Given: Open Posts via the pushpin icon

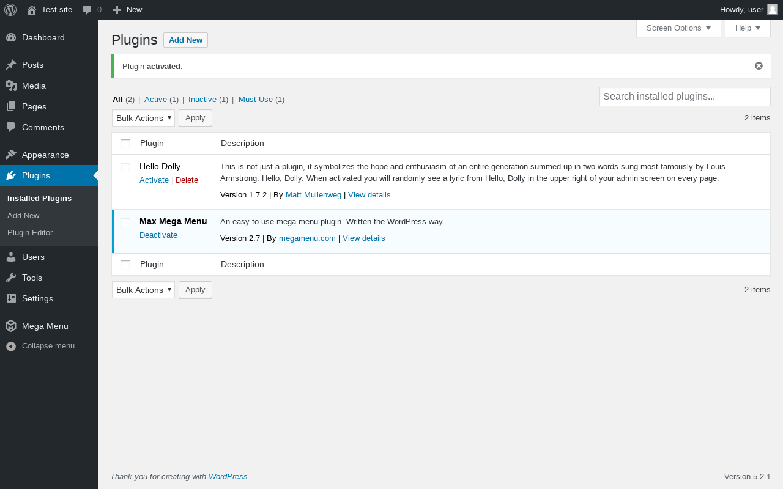Looking at the screenshot, I should point(11,65).
